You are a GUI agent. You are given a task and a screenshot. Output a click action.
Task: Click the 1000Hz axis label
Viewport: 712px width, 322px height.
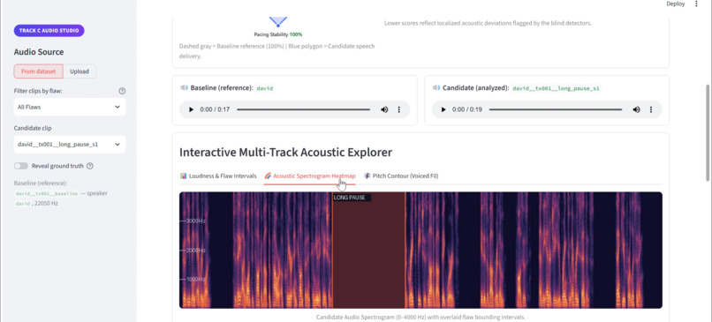196,280
